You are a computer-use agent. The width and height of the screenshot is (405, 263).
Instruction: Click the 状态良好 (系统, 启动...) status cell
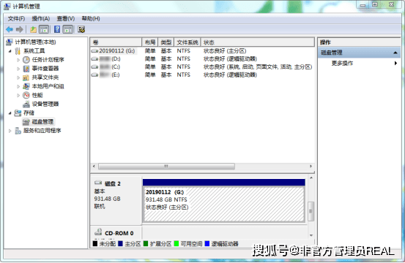(258, 67)
